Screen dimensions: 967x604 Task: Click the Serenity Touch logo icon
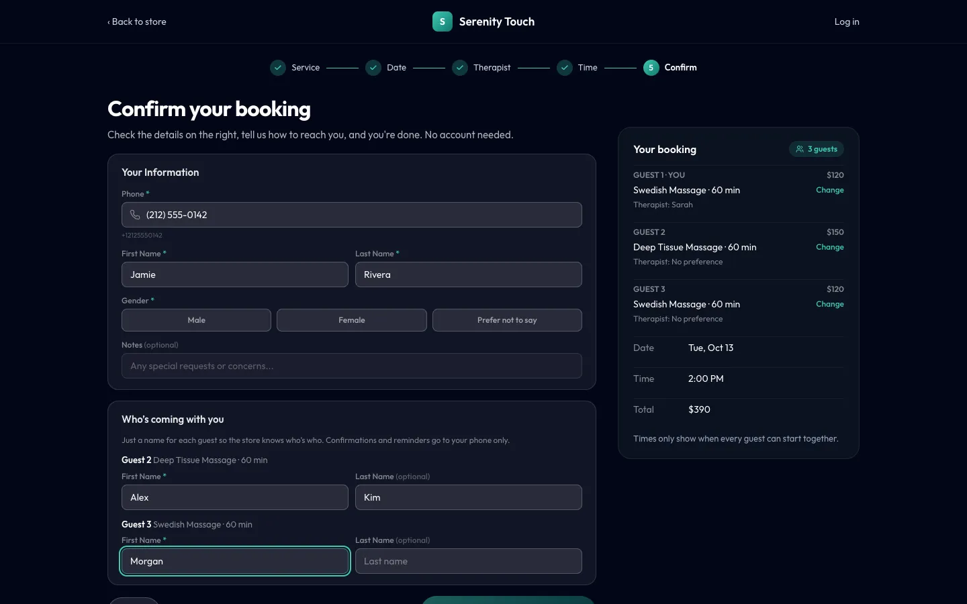pyautogui.click(x=442, y=21)
